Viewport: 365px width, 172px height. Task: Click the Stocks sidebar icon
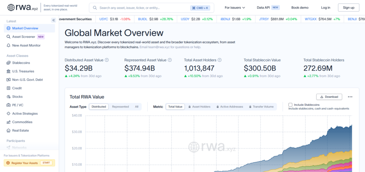click(x=9, y=97)
